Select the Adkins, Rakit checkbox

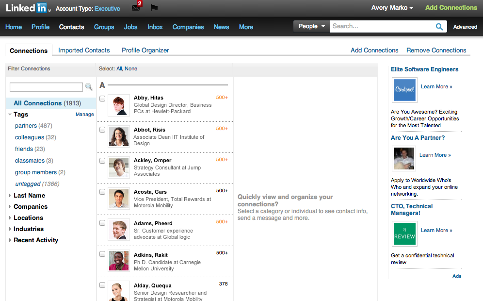(102, 254)
